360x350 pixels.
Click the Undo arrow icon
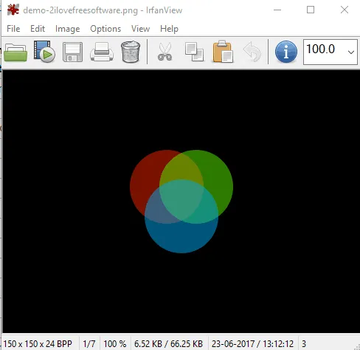pyautogui.click(x=252, y=52)
